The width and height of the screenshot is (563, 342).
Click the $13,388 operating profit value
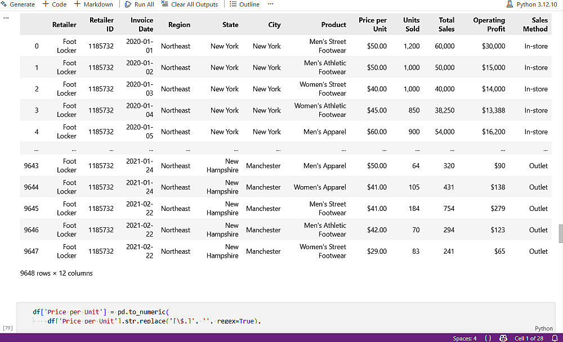click(x=493, y=110)
